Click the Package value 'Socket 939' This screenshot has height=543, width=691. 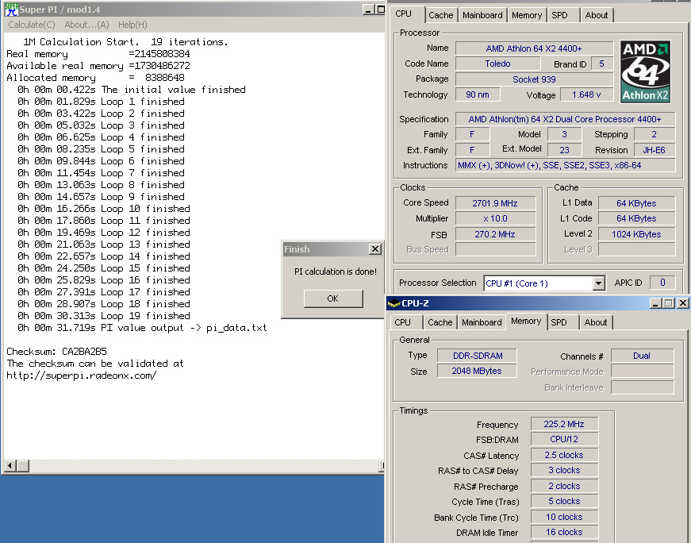(x=534, y=79)
